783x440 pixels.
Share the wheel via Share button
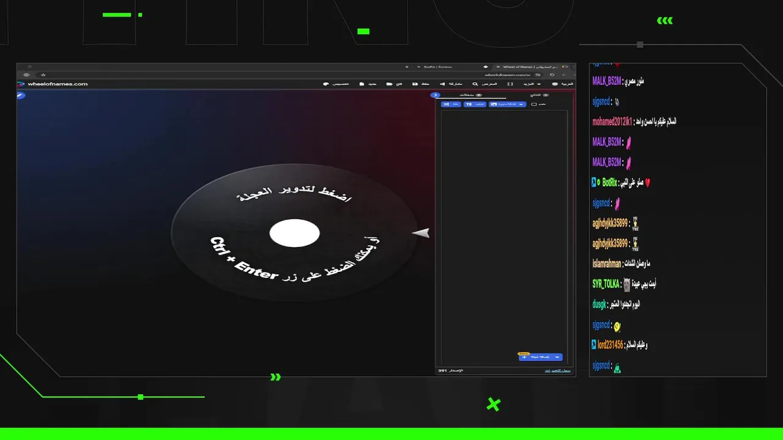(451, 84)
